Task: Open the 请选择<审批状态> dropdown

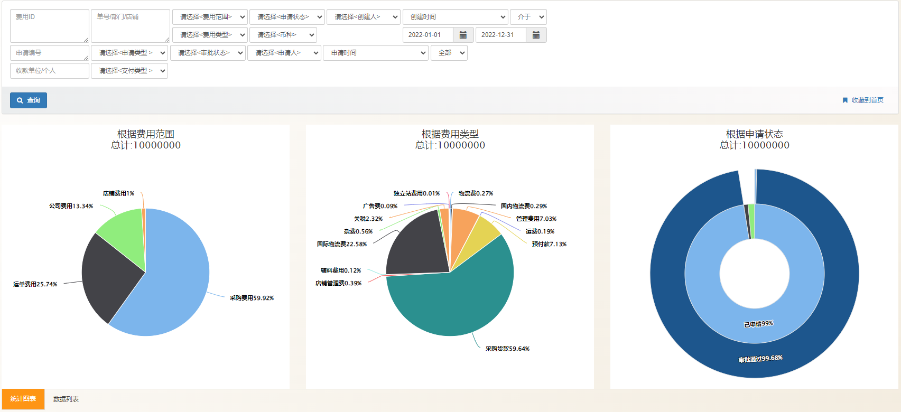Action: [208, 53]
